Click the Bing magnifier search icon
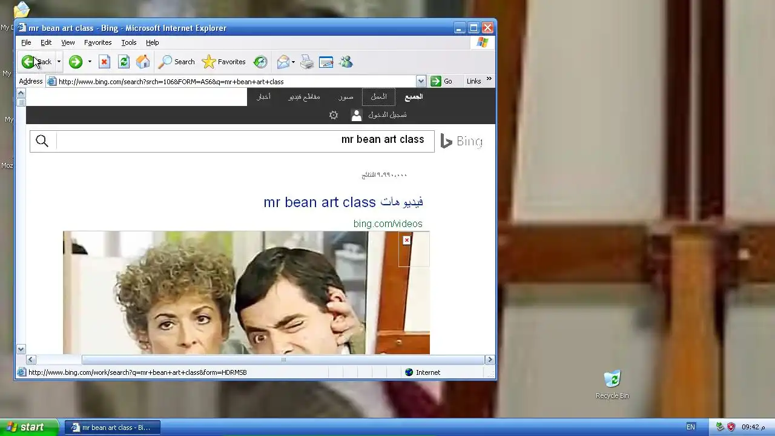The width and height of the screenshot is (775, 436). tap(42, 141)
